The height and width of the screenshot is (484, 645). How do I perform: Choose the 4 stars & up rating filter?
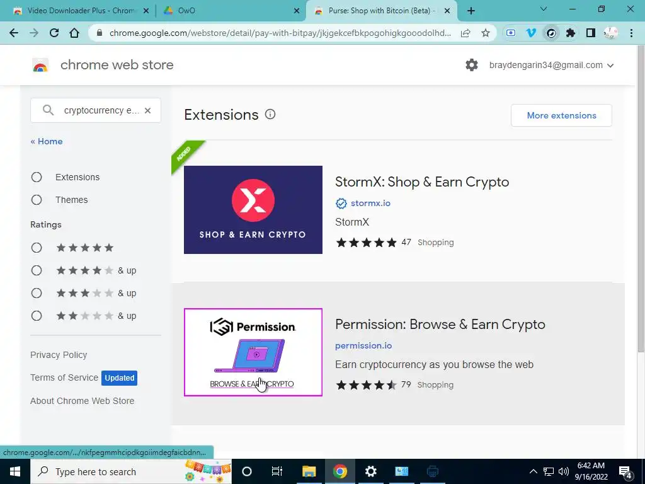point(37,270)
